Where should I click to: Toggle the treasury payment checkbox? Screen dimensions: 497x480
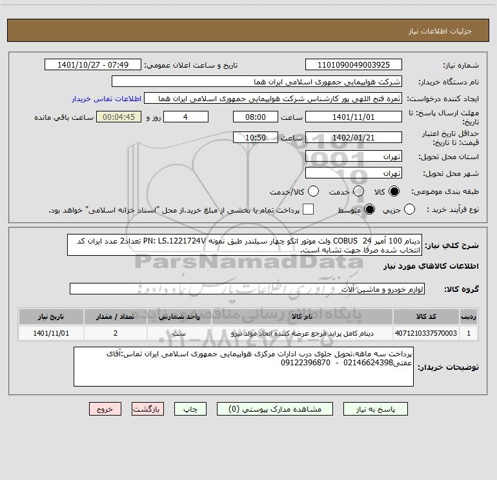pos(309,209)
